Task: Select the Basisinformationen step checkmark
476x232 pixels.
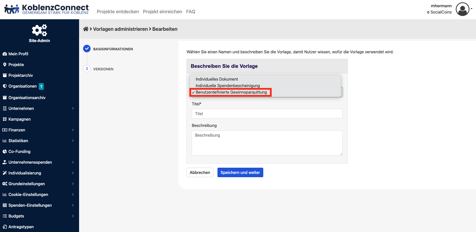Action: (x=87, y=49)
